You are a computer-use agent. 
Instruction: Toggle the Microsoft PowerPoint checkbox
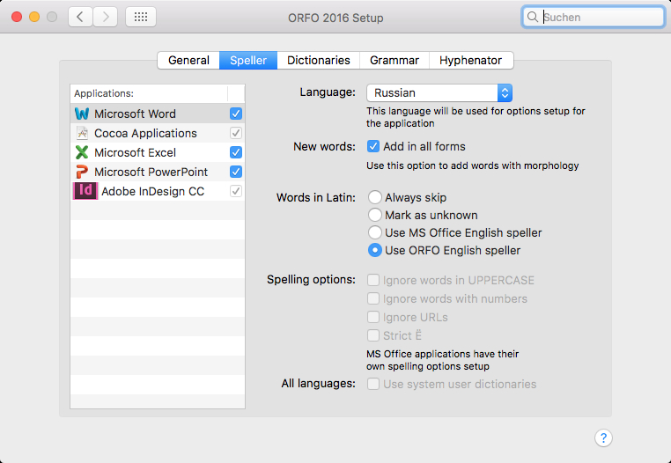click(235, 172)
